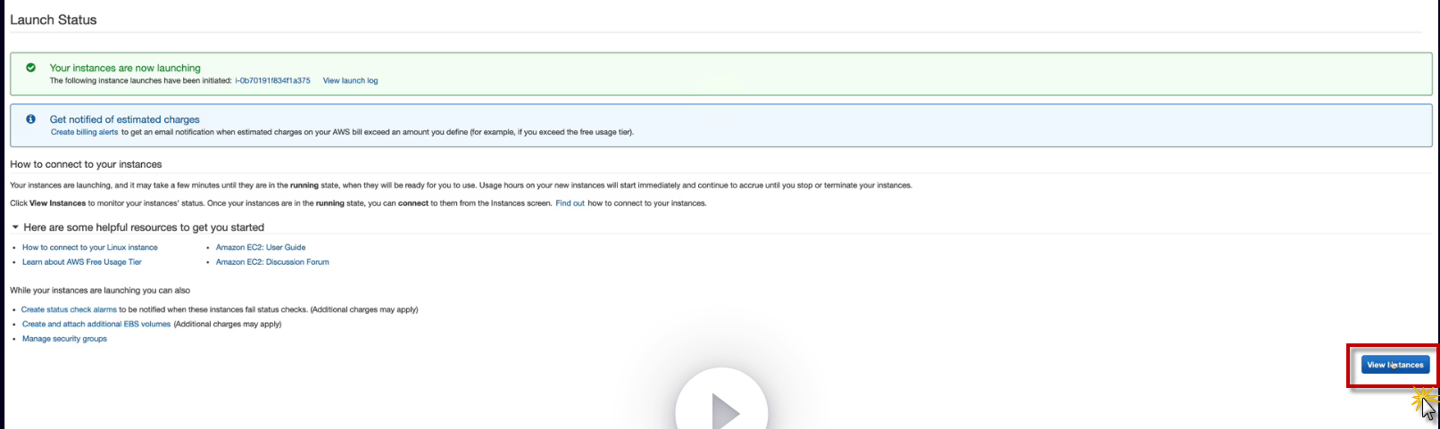The height and width of the screenshot is (429, 1440).
Task: Click the Launch Status page title
Action: 54,20
